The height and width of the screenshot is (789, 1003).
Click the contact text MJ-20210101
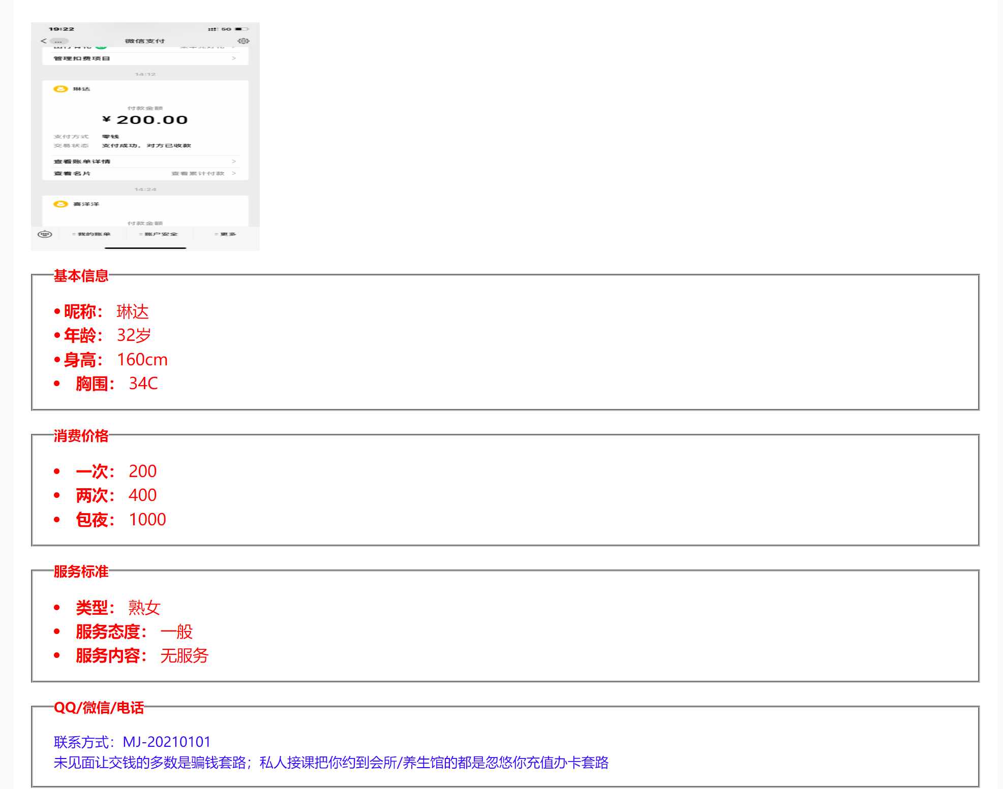167,742
